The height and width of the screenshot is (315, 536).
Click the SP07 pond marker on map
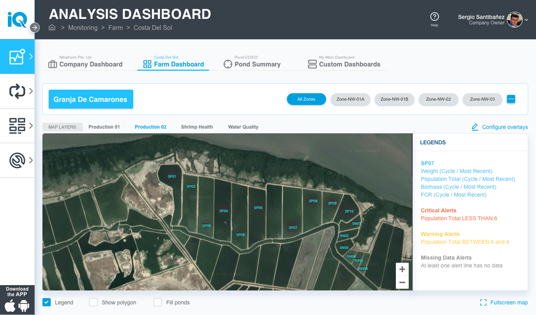click(293, 228)
